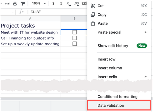153x112 pixels.
Task: Open the 100% zoom dropdown
Action: (x=39, y=3)
